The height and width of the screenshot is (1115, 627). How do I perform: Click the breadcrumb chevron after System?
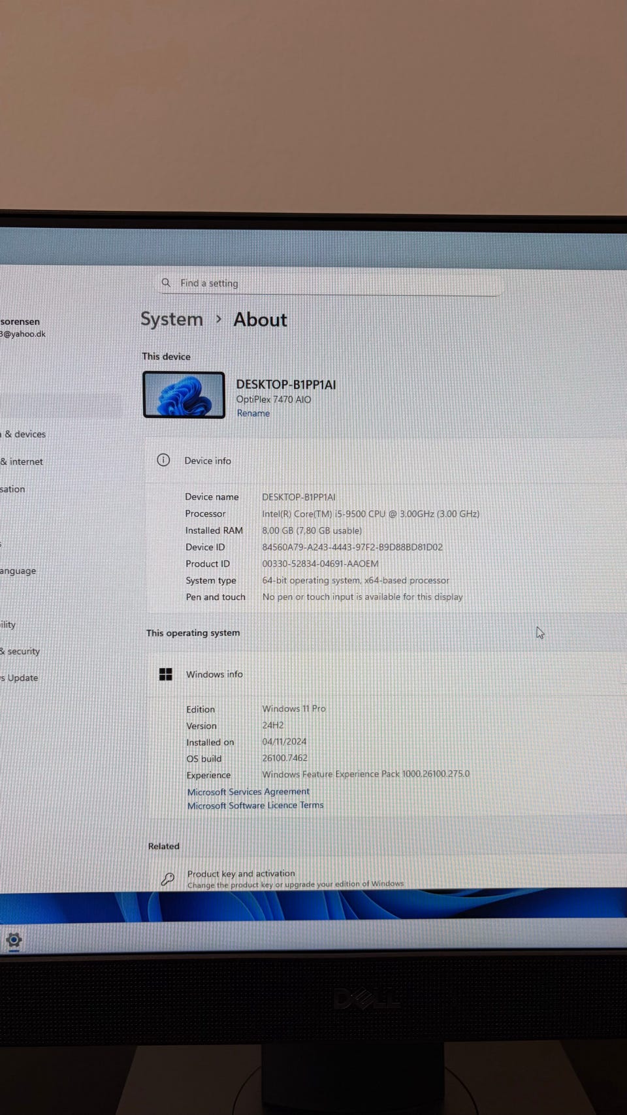219,319
